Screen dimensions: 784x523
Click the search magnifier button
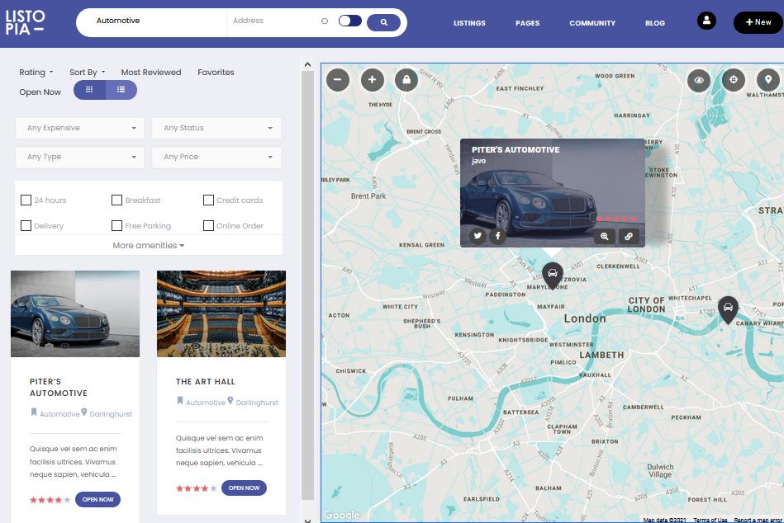(x=383, y=22)
